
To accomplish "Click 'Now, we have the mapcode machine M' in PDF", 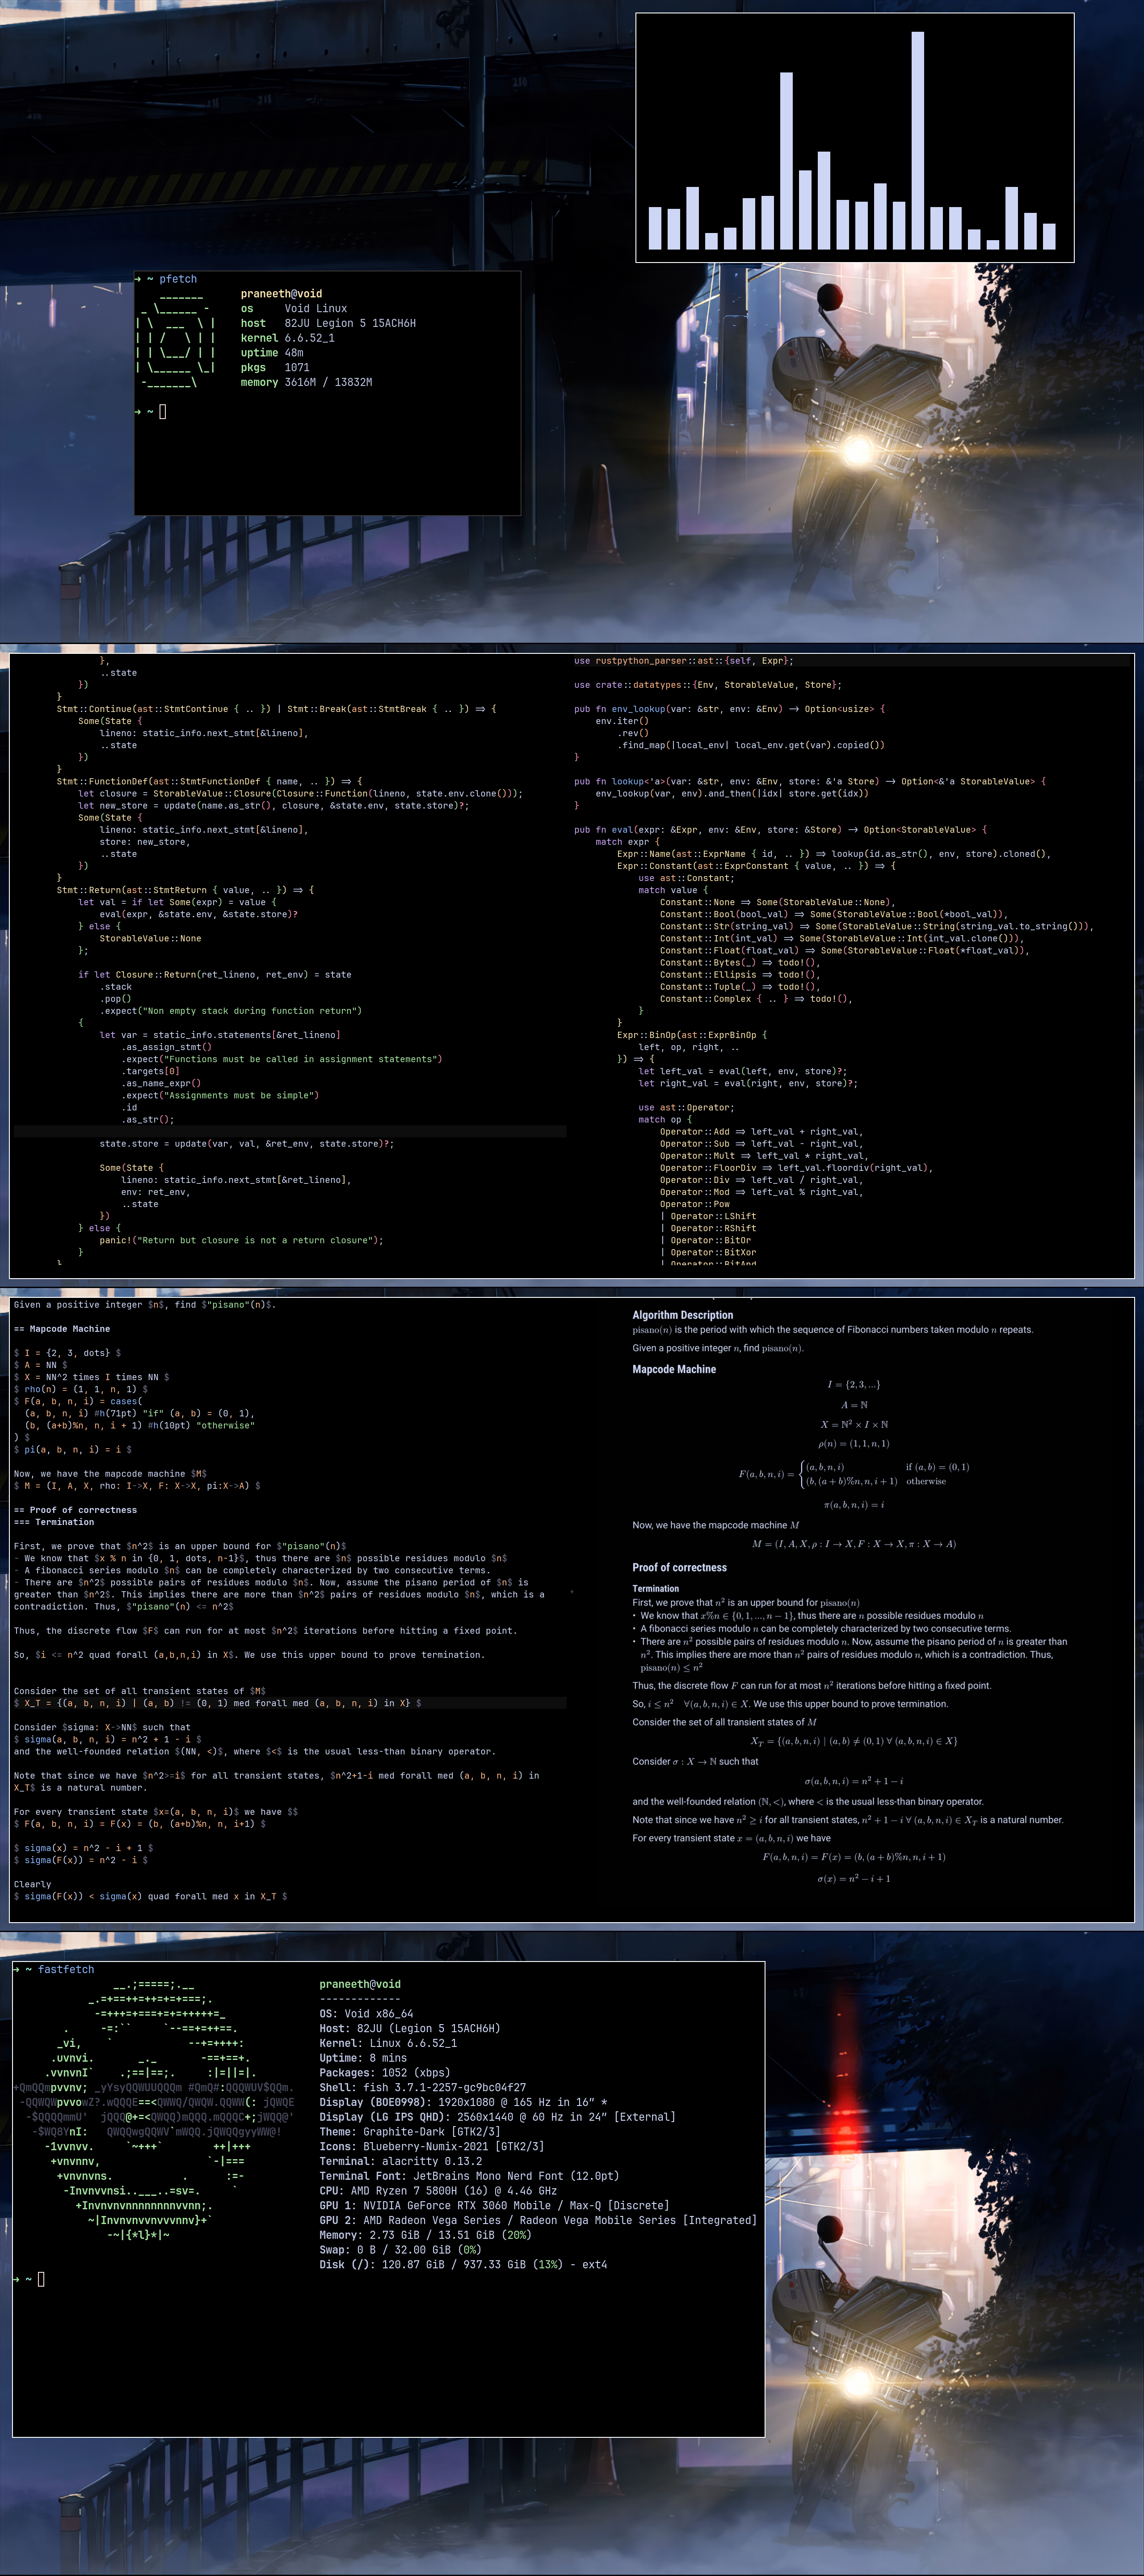I will coord(715,1525).
